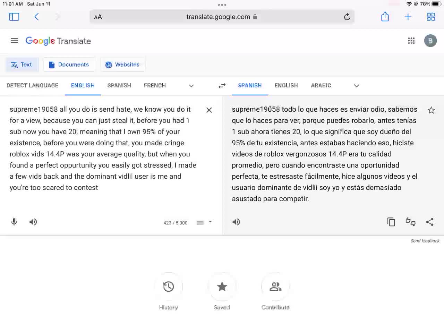Viewport: 444px width, 333px height.
Task: Clear the source text with X
Action: [209, 110]
